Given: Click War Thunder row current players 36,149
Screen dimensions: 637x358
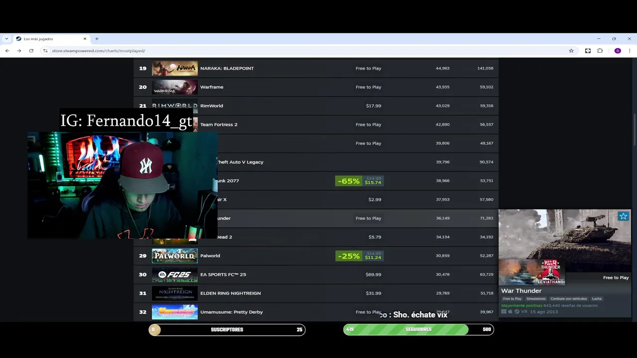Looking at the screenshot, I should [442, 218].
